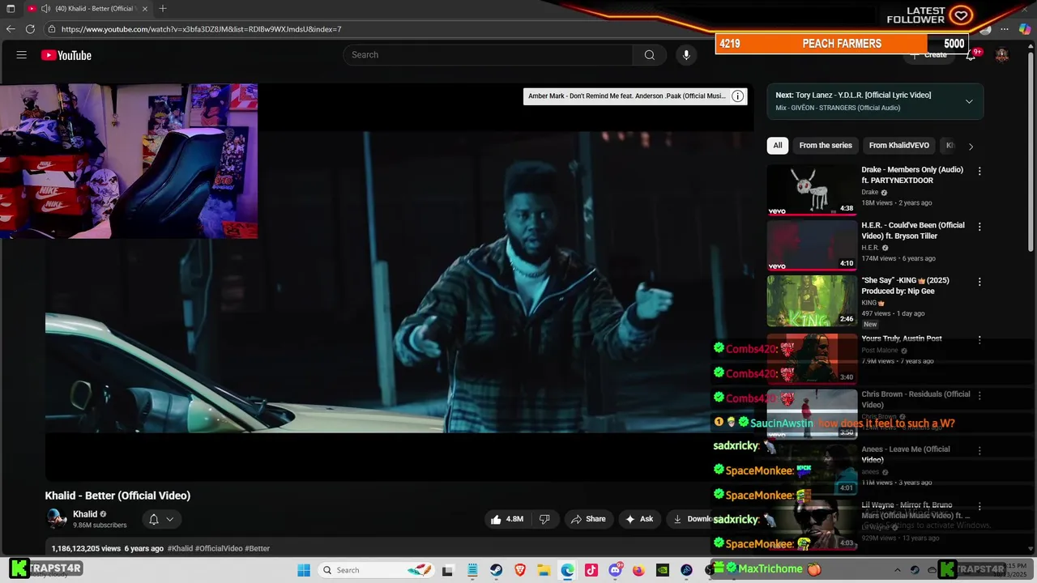Open Firefox from taskbar
1037x583 pixels.
pyautogui.click(x=638, y=570)
